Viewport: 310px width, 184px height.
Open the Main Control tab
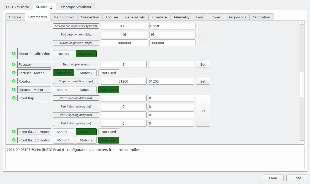[64, 17]
